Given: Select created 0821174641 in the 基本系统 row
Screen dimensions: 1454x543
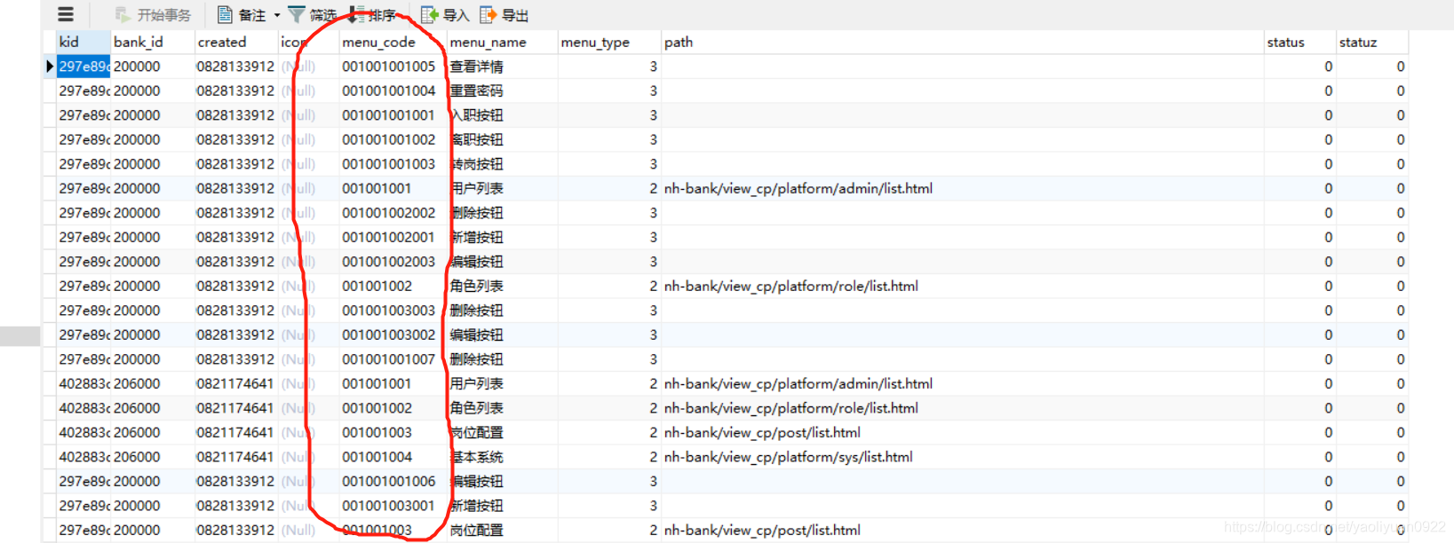Looking at the screenshot, I should coord(235,457).
